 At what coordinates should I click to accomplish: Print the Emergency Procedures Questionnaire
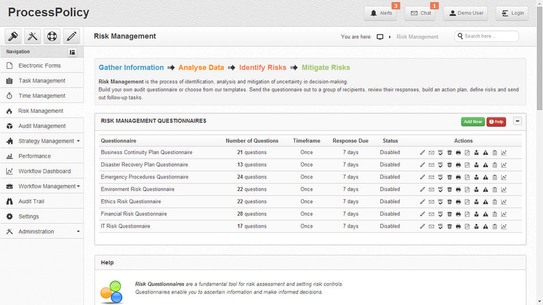[x=458, y=177]
